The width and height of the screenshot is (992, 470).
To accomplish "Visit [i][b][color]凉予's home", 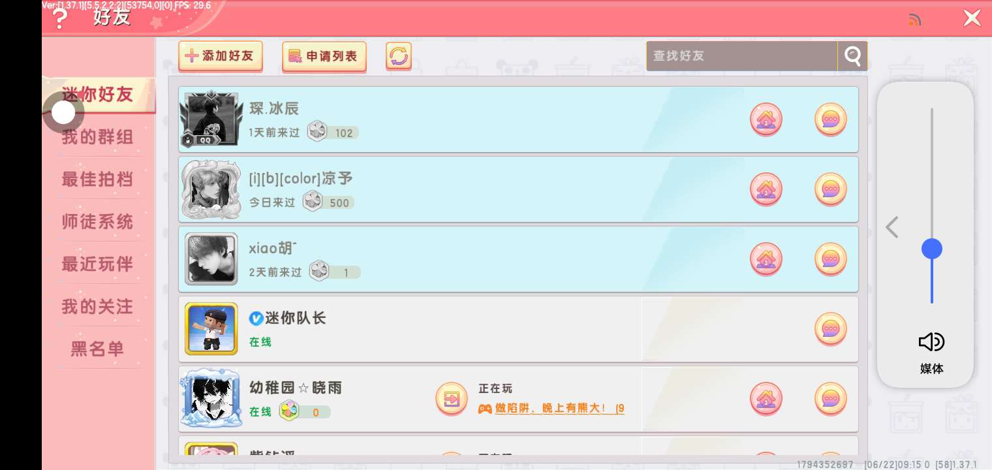I will click(x=766, y=189).
